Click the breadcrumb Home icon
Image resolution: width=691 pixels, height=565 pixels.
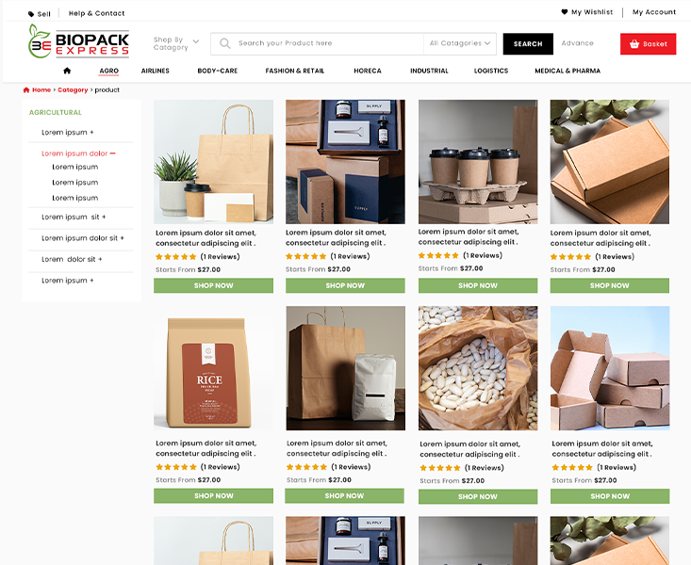(x=26, y=89)
